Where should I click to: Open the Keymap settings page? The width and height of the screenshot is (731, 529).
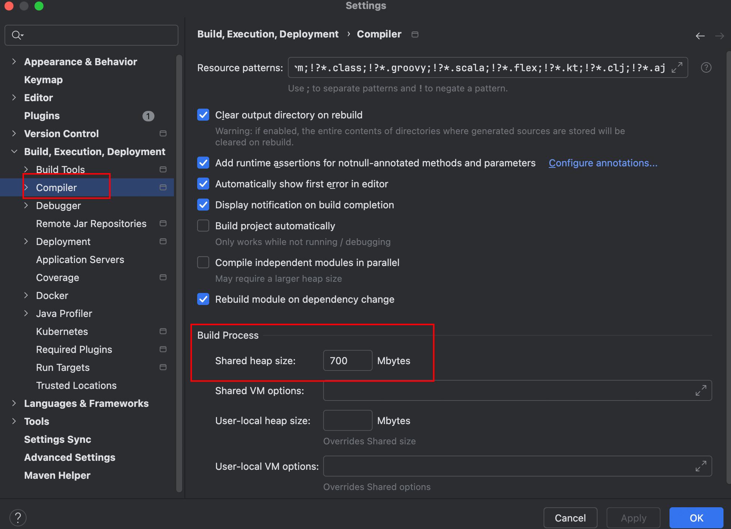pyautogui.click(x=43, y=79)
